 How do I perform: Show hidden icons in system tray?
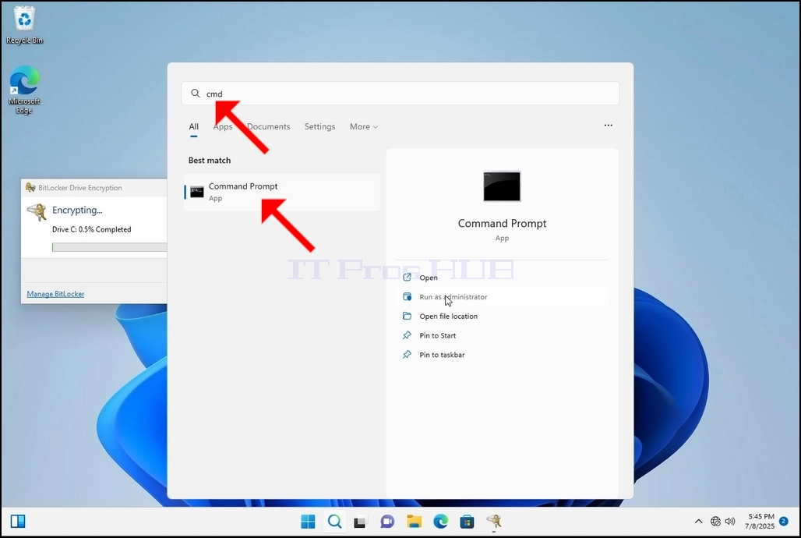tap(698, 521)
